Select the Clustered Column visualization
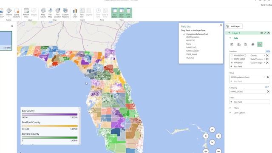This screenshot has width=272, height=153. [x=239, y=44]
